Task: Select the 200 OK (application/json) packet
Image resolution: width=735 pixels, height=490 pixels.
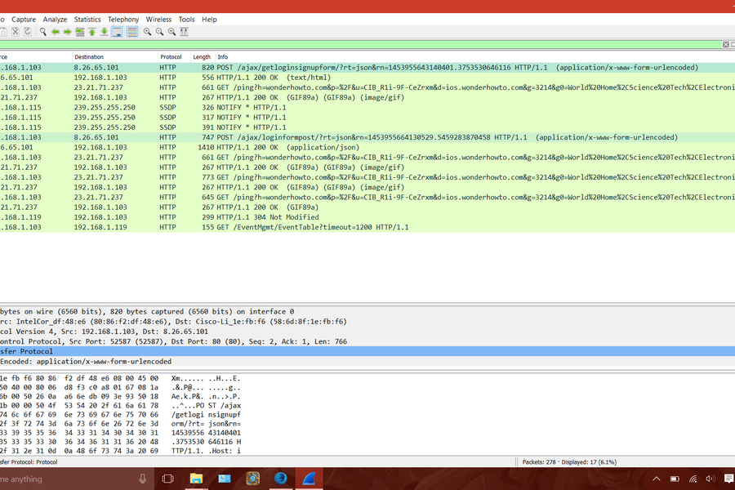Action: coord(367,147)
